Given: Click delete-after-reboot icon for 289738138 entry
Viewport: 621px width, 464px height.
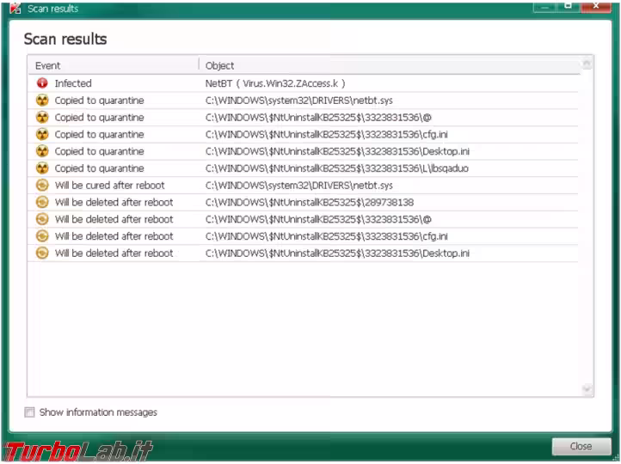Looking at the screenshot, I should 42,203.
